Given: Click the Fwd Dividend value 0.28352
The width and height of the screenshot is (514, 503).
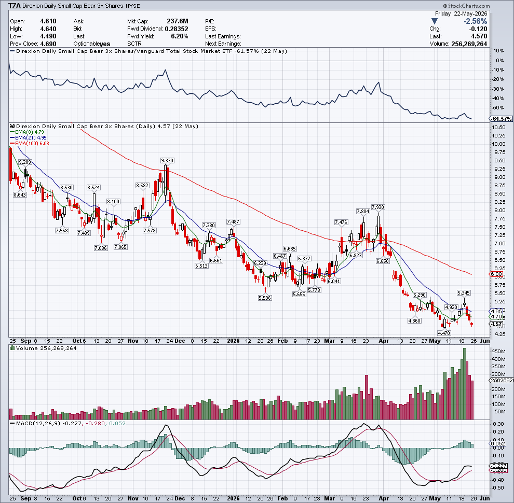Looking at the screenshot, I should (177, 29).
